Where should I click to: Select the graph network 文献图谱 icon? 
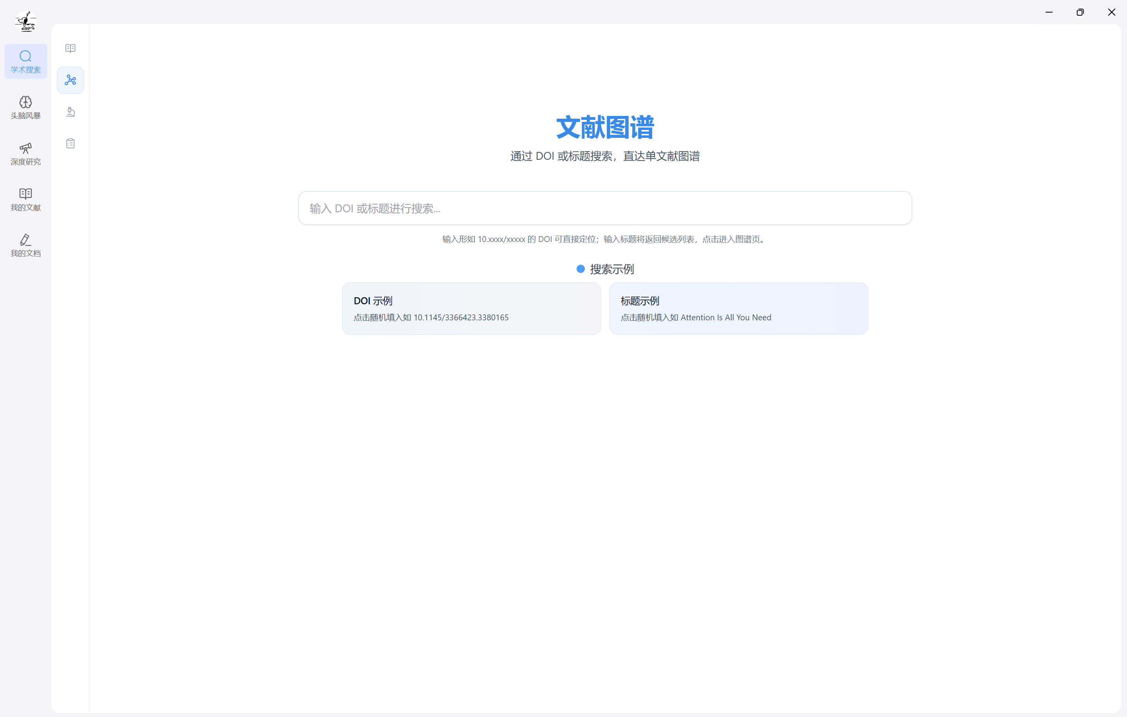(x=70, y=80)
